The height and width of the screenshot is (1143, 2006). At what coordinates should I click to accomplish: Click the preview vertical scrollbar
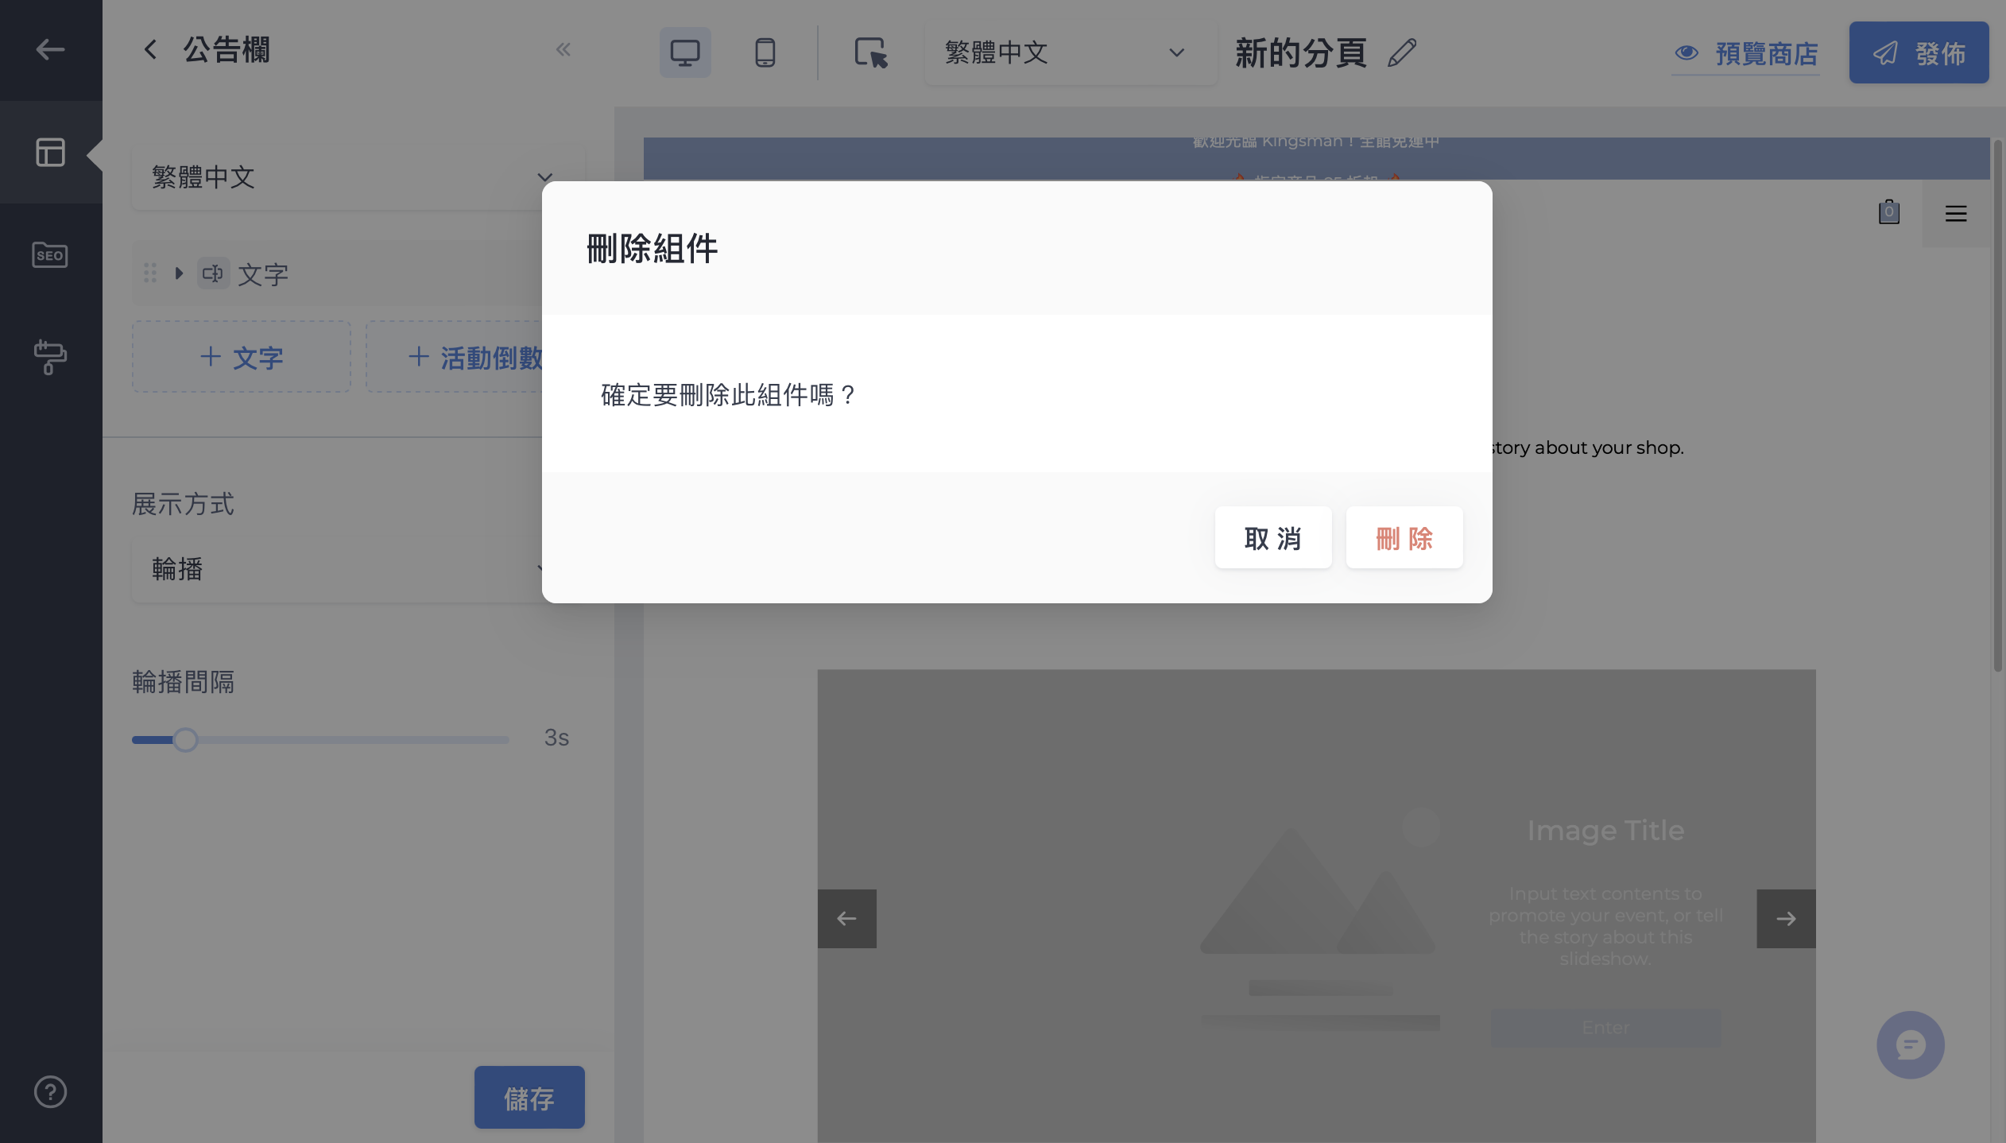coord(1996,405)
